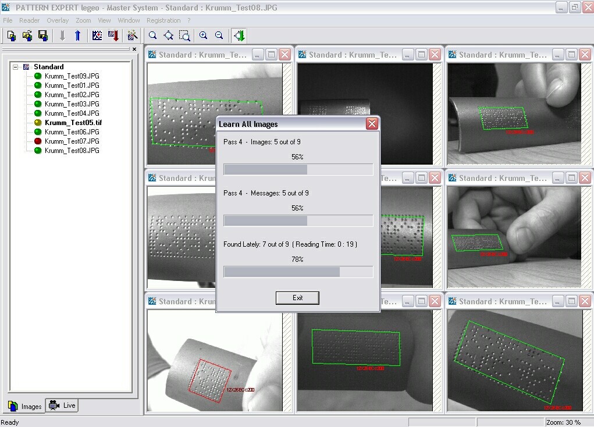Click the green down arrow toolbar icon
The image size is (594, 427).
[239, 35]
